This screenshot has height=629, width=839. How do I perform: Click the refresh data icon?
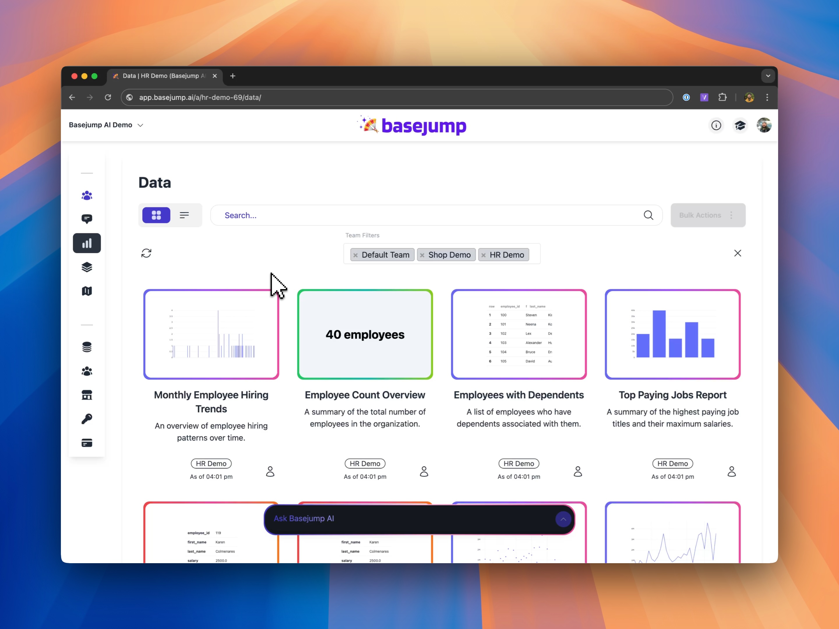pyautogui.click(x=147, y=253)
